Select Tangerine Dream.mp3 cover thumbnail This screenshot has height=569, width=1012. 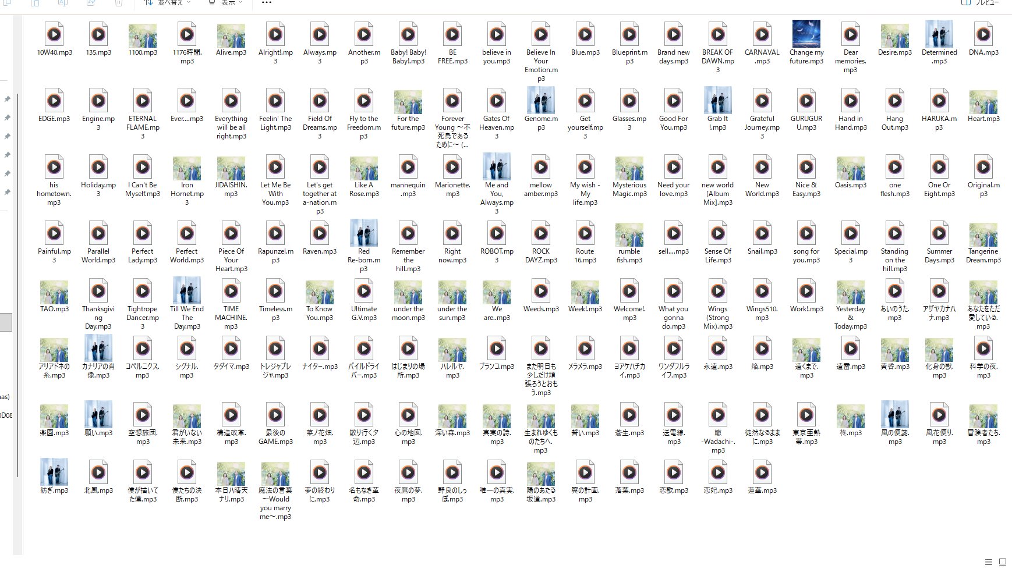coord(983,235)
